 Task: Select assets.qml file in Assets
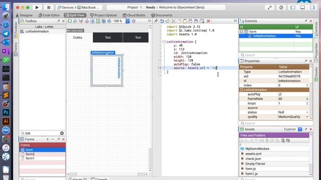tap(274, 153)
